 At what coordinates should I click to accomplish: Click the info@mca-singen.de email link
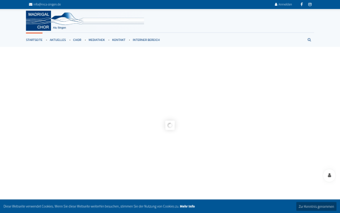pyautogui.click(x=45, y=5)
